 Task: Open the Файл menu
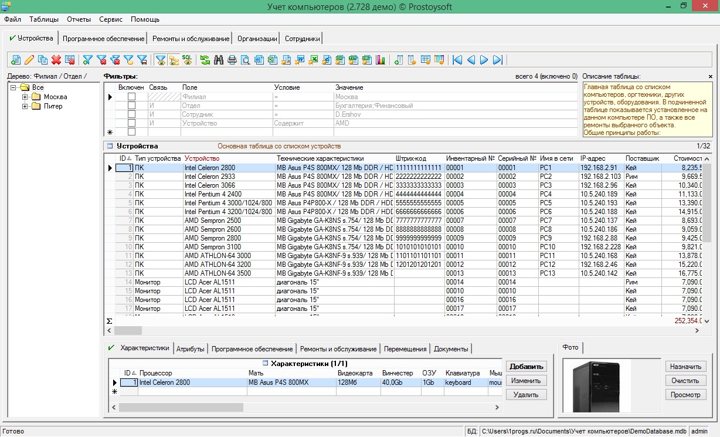click(12, 19)
